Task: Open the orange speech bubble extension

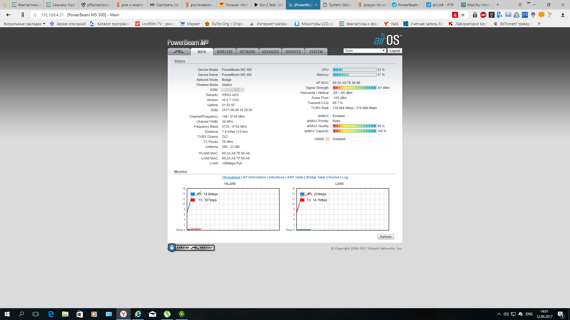Action: (x=541, y=15)
